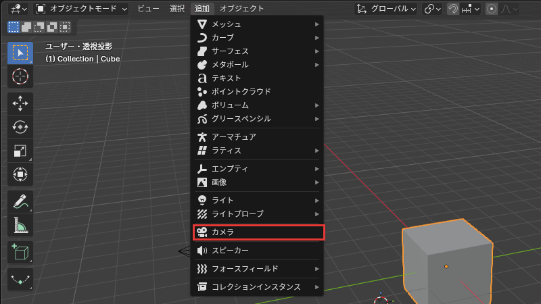This screenshot has width=541, height=304.
Task: Set selection mode to extend
Action: tap(26, 27)
